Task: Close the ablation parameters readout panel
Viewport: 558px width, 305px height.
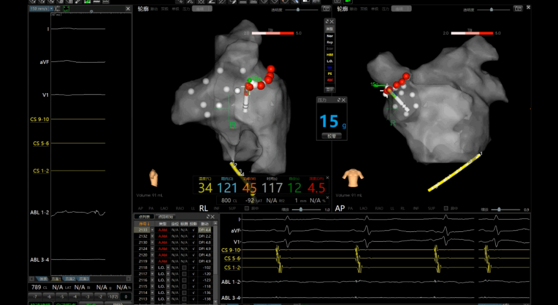Action: pyautogui.click(x=328, y=178)
